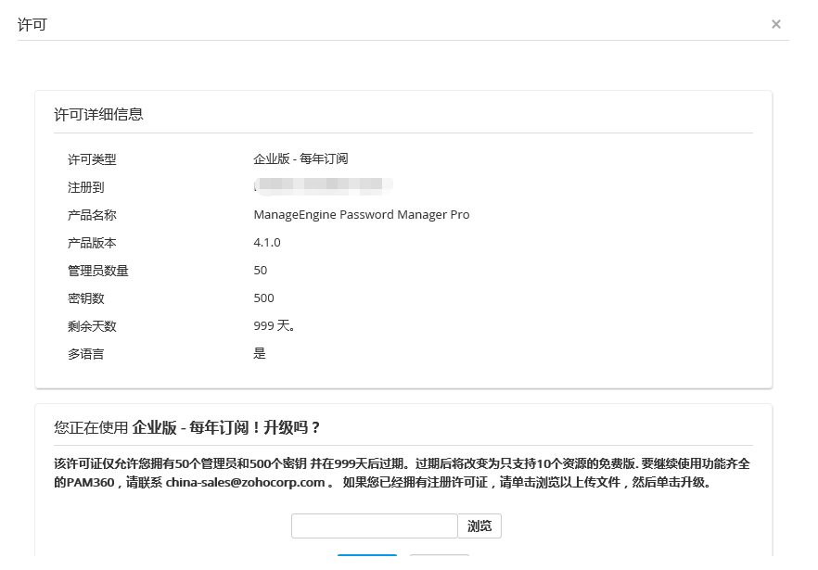Click the 产品名称 label
The width and height of the screenshot is (818, 570).
[92, 215]
